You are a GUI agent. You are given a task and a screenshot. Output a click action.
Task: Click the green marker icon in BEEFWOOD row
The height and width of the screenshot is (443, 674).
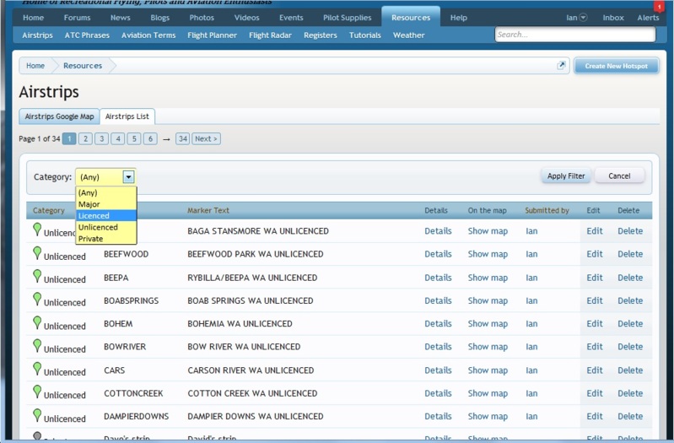37,253
